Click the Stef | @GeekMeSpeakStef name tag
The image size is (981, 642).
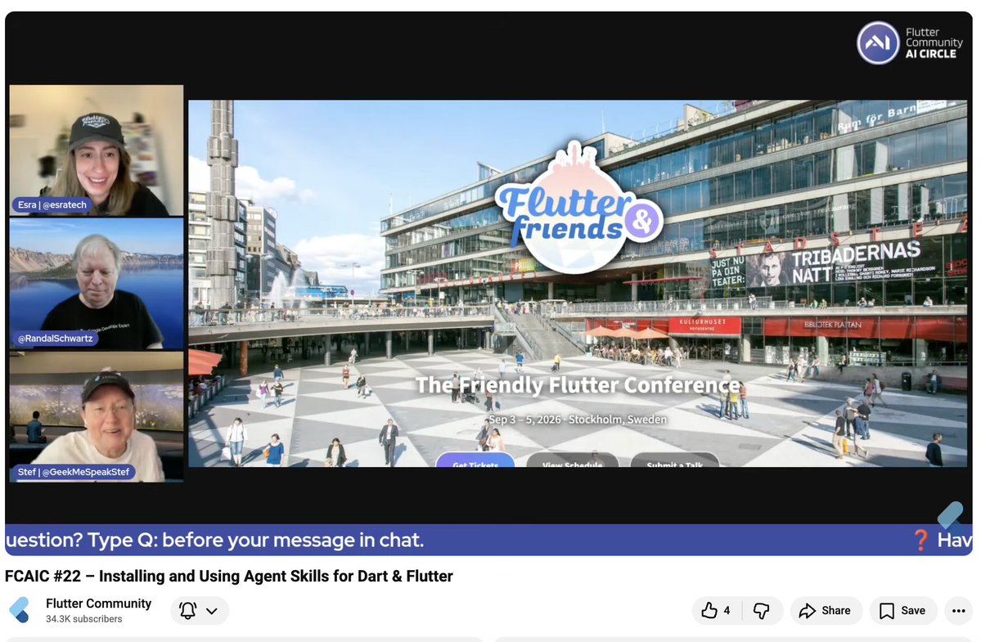tap(73, 472)
